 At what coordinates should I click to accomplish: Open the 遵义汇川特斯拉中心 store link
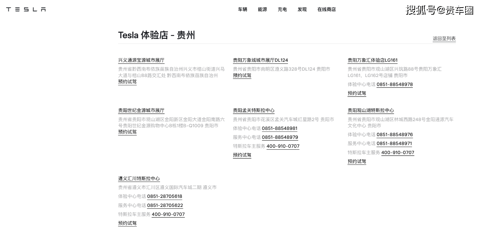[139, 179]
